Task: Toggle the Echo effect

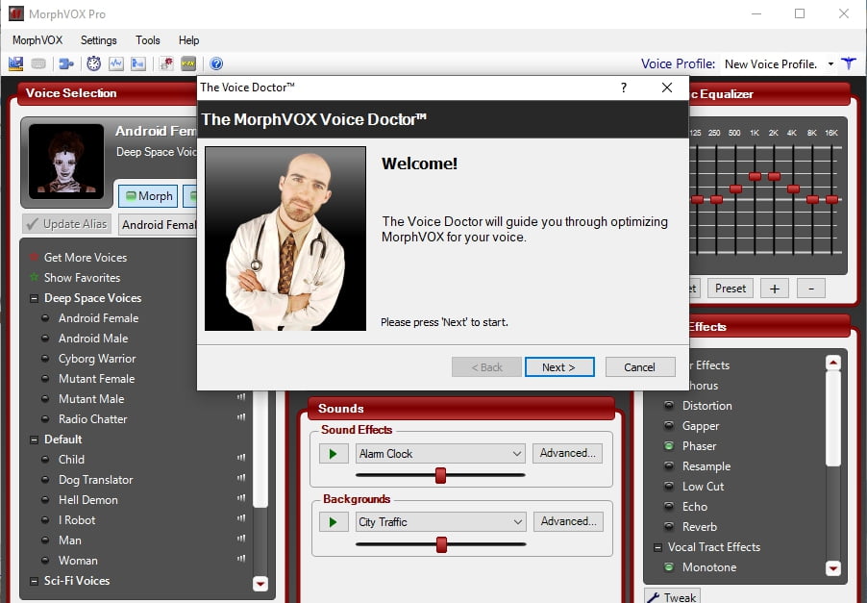Action: pos(669,506)
